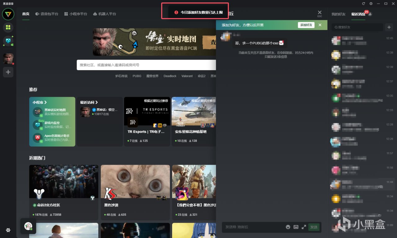Click plus button beside friend search
The image size is (397, 238).
(x=389, y=27)
